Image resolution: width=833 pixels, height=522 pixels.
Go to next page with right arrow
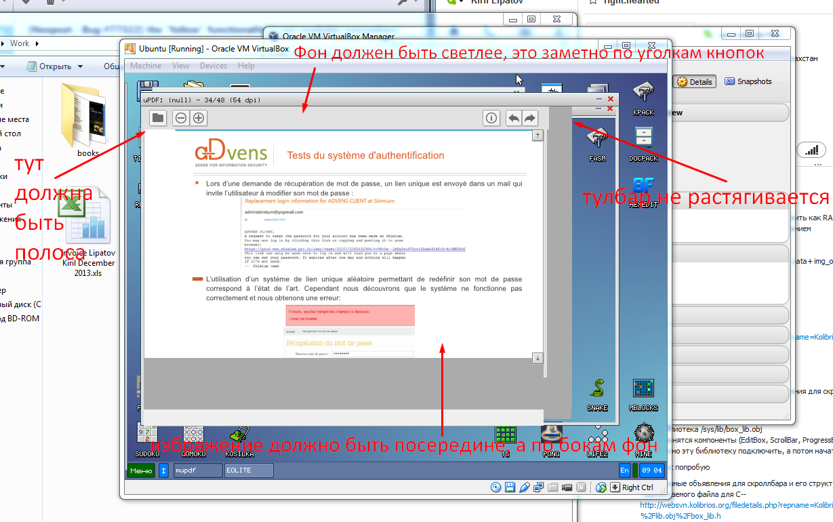(530, 118)
